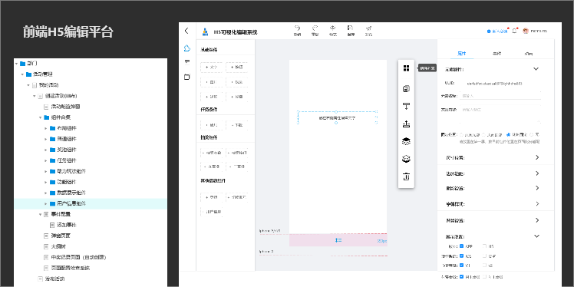Click the Undo icon in top toolbar
Image resolution: width=574 pixels, height=287 pixels.
[x=297, y=28]
